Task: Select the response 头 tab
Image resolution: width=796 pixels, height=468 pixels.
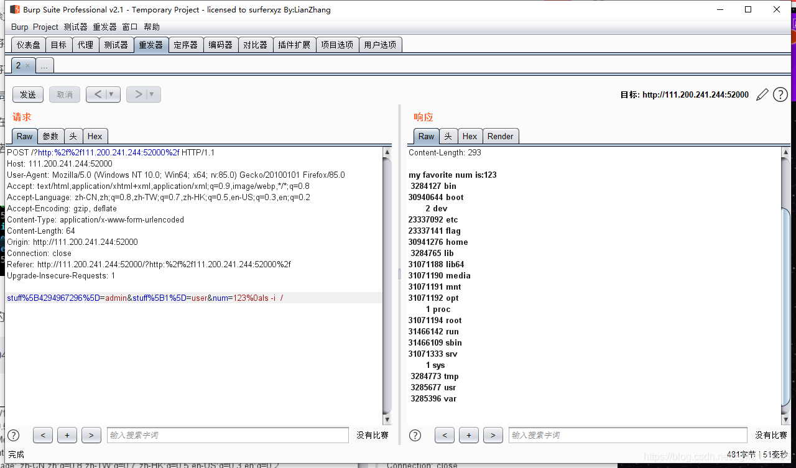Action: [x=448, y=136]
